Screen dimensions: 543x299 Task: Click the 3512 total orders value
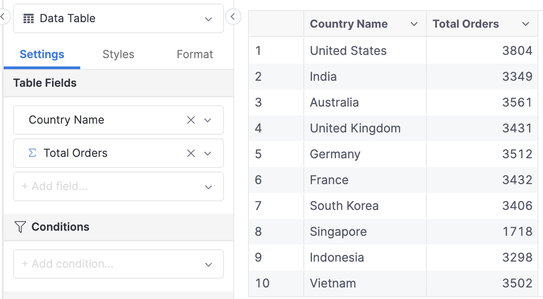[x=517, y=154]
